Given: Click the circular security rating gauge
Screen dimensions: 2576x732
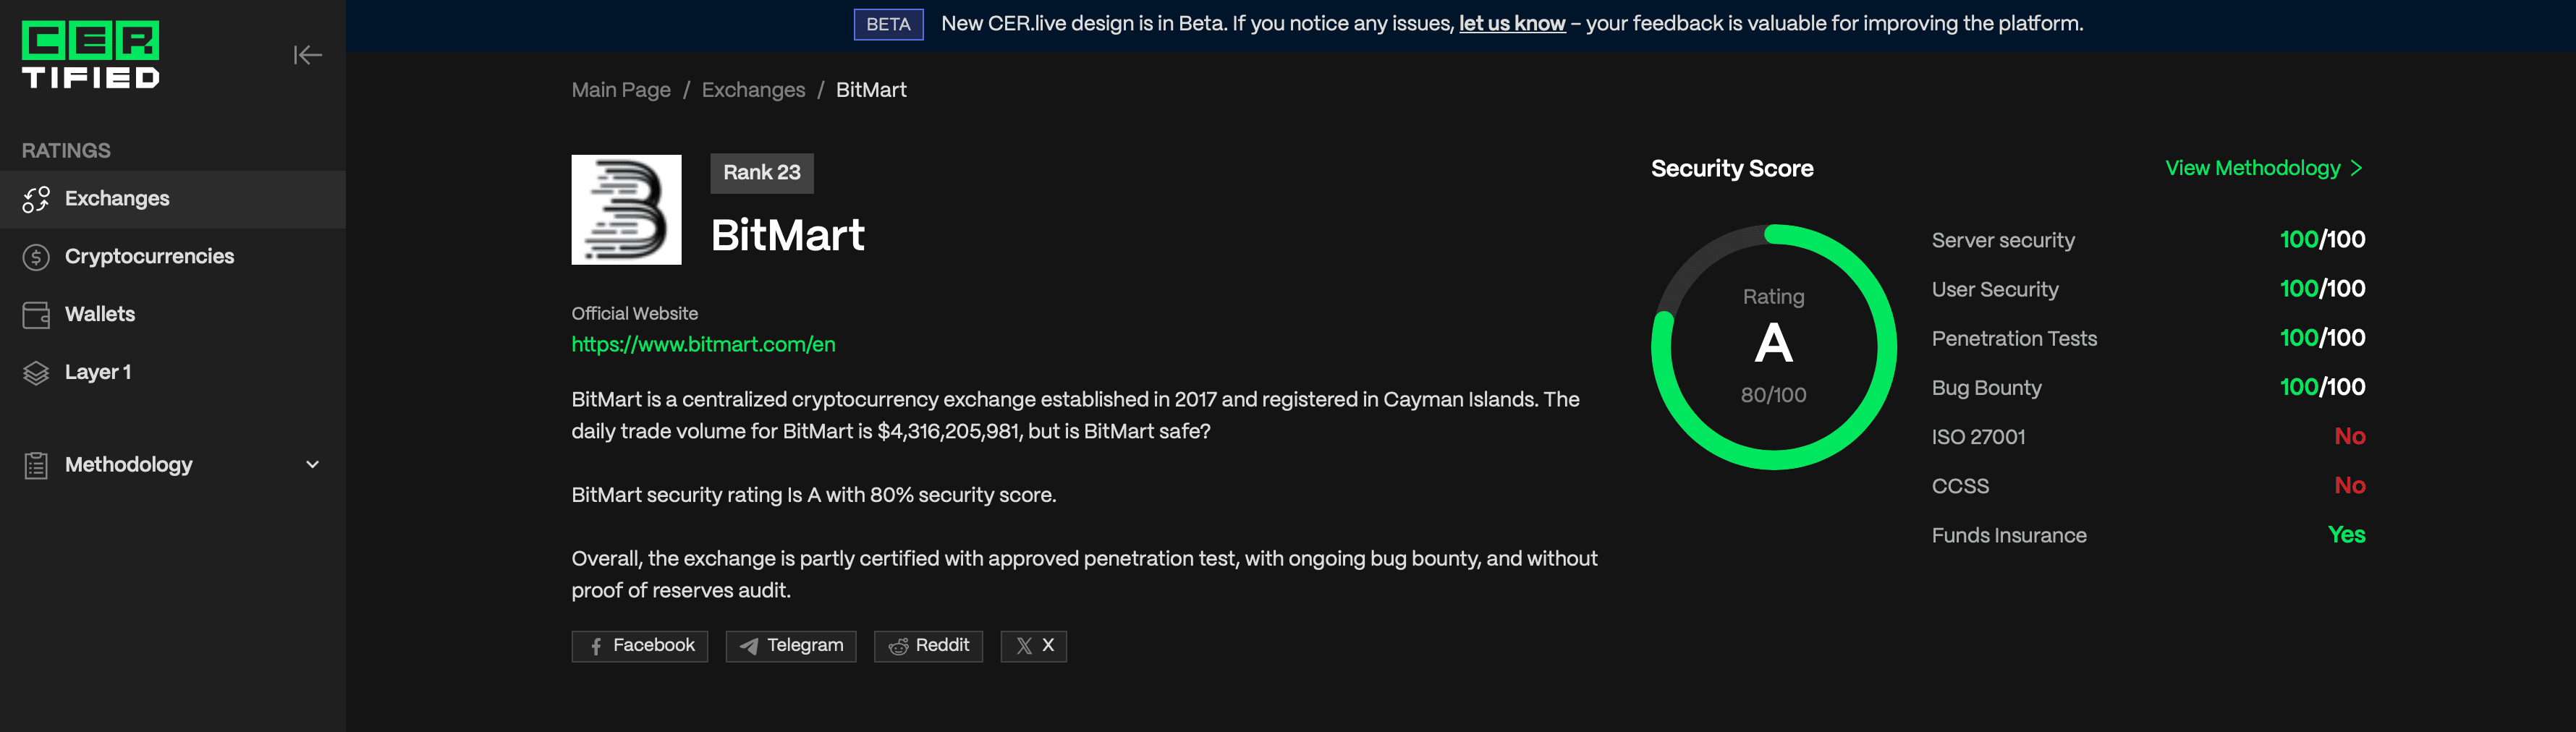Looking at the screenshot, I should 1773,347.
